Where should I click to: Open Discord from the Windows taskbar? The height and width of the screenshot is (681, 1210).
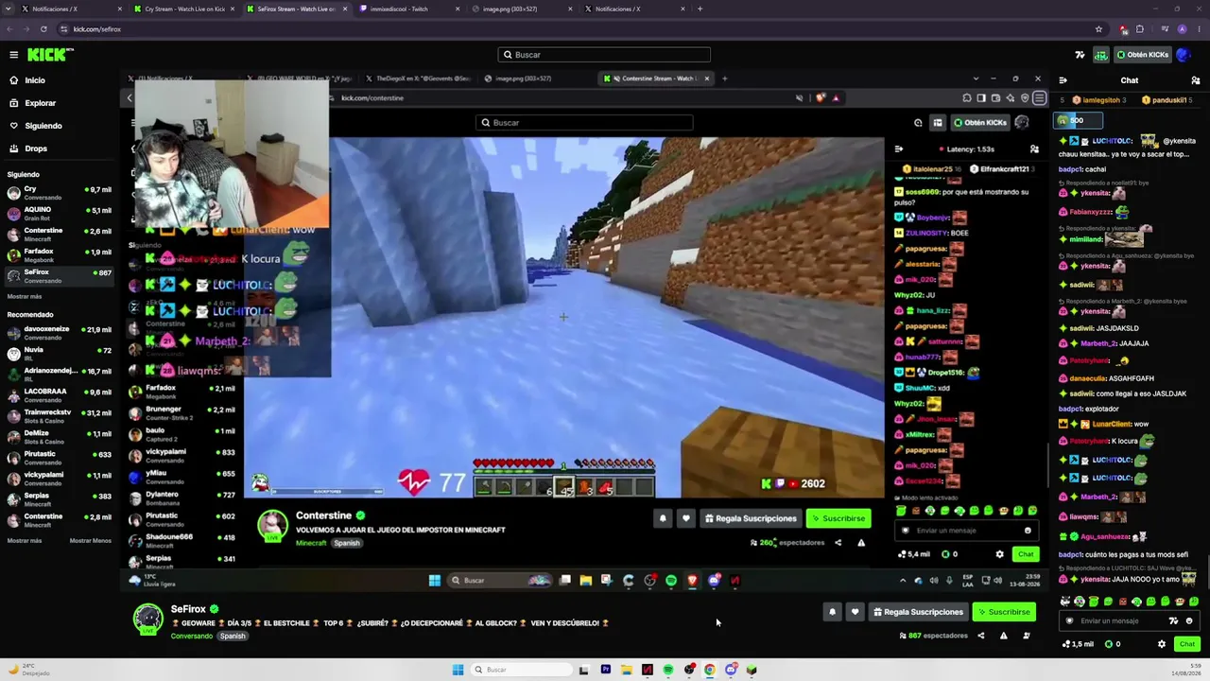(x=731, y=670)
